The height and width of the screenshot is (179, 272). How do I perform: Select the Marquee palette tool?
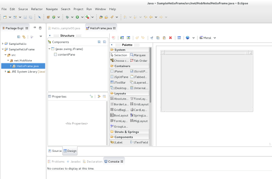point(138,55)
